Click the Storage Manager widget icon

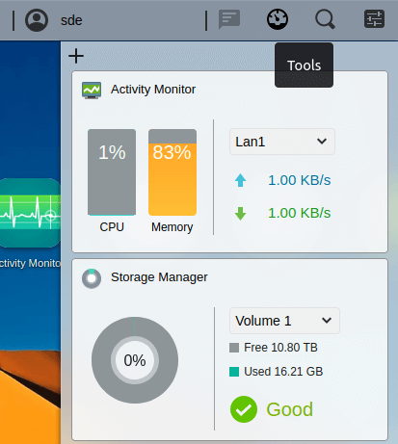[x=92, y=278]
